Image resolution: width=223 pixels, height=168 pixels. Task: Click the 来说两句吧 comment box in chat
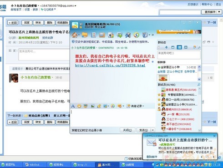(x=179, y=55)
